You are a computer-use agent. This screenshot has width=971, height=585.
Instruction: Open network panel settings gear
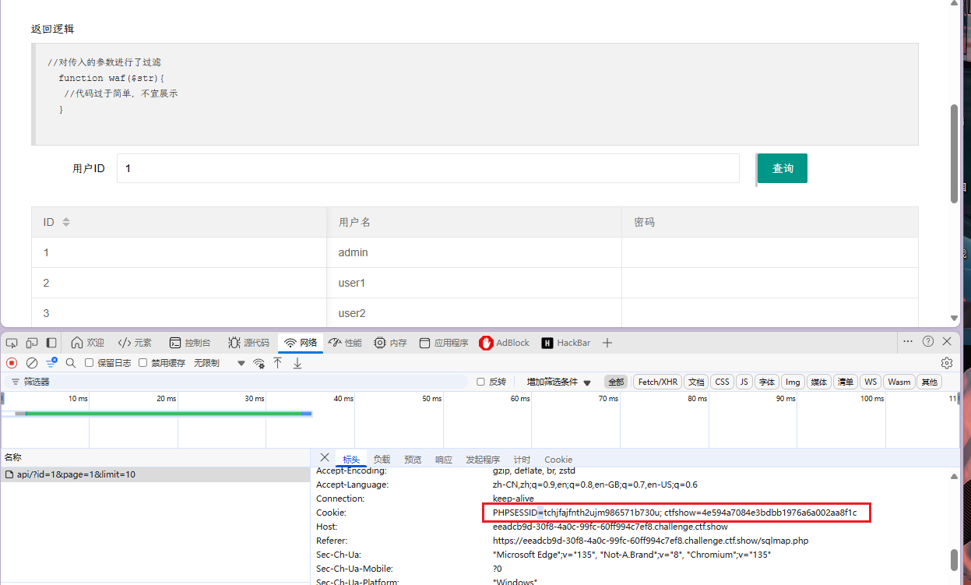click(947, 363)
